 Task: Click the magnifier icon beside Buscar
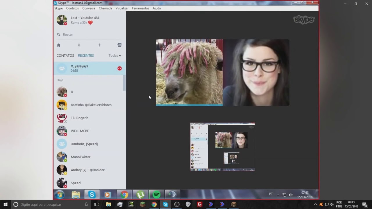59,35
